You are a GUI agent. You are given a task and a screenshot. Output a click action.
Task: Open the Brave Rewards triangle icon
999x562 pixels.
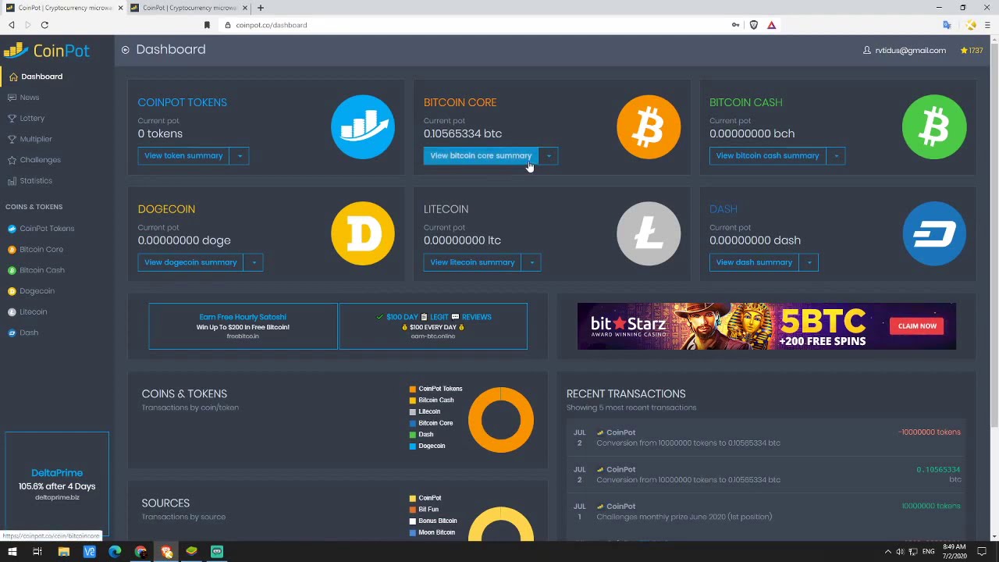[771, 25]
